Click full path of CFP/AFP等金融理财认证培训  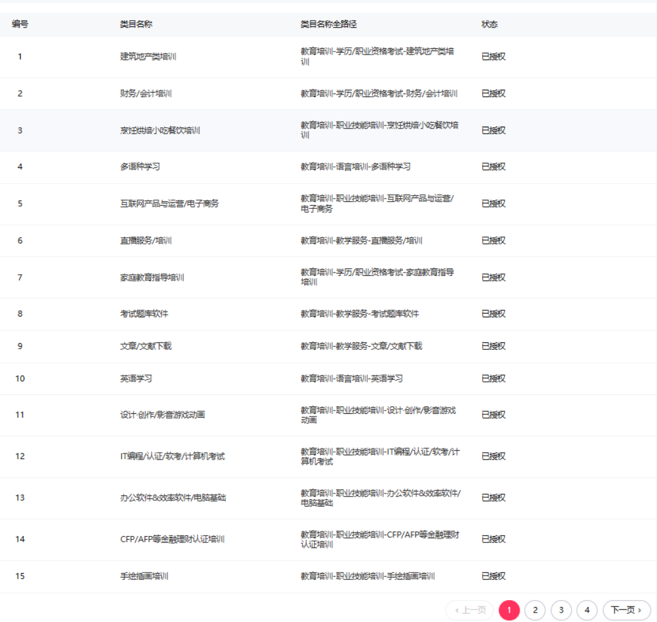click(x=380, y=539)
